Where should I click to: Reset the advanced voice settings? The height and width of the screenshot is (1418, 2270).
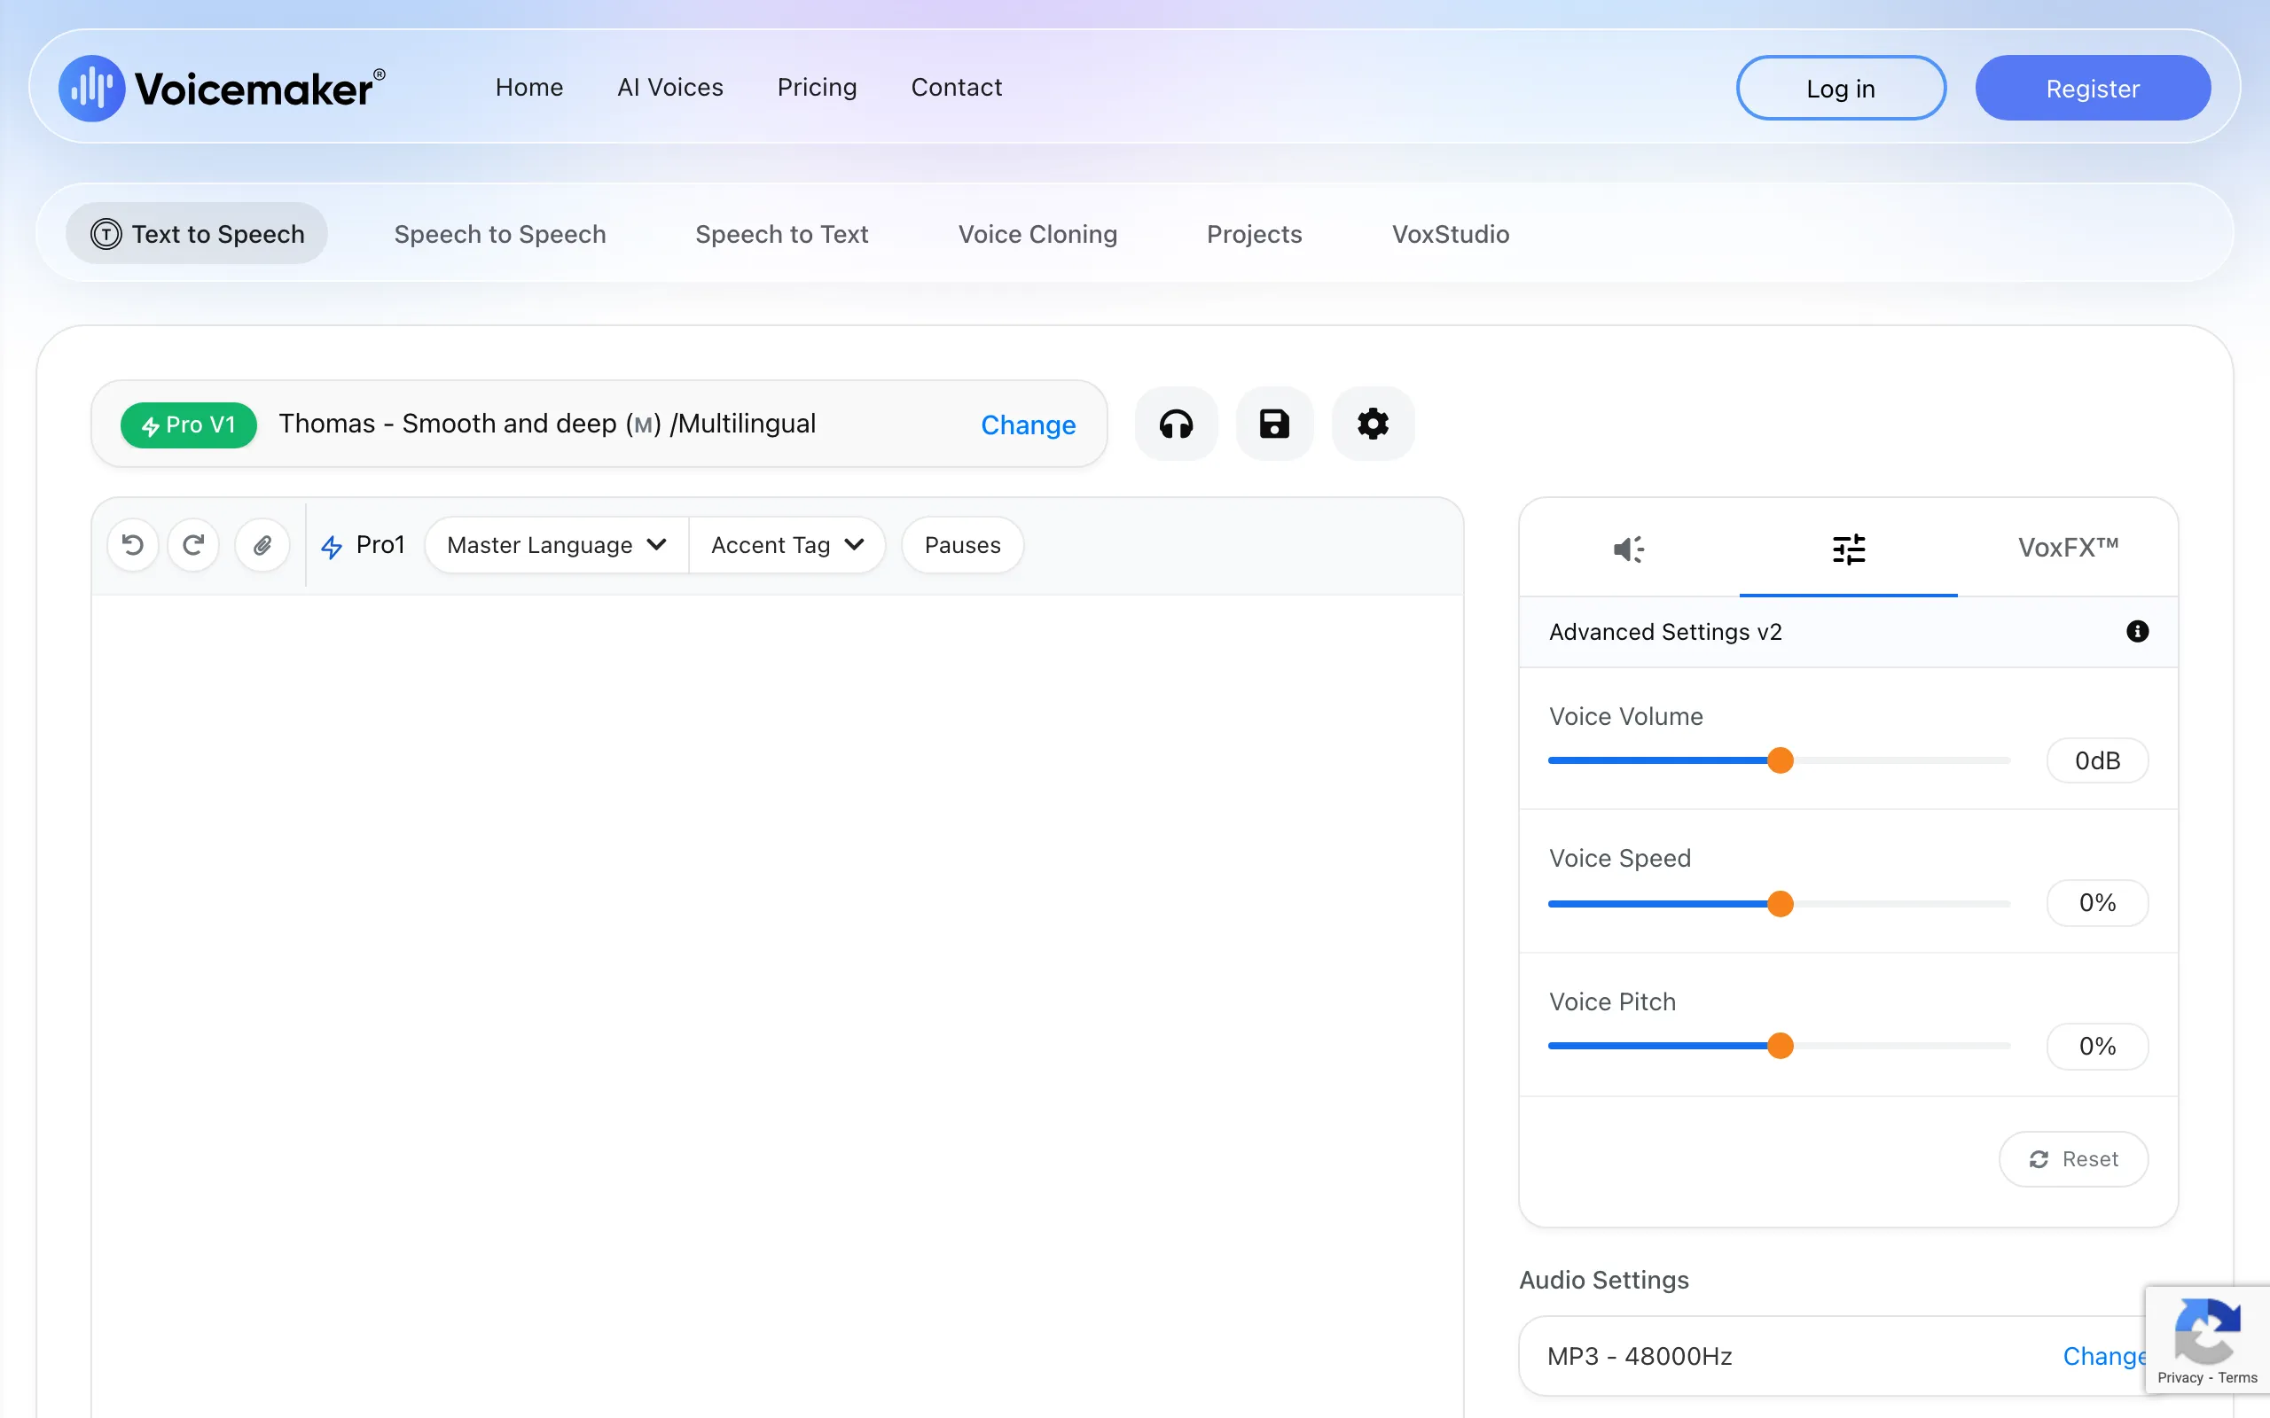2071,1159
